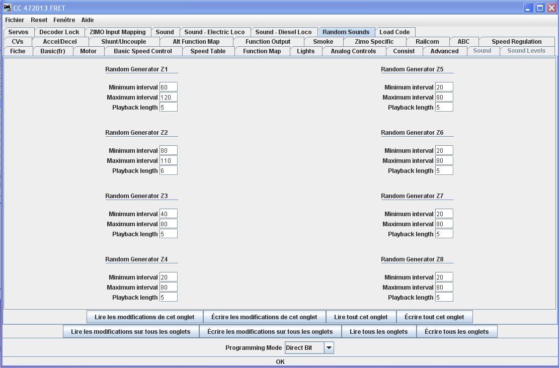Viewport: 559px width, 368px height.
Task: Click the locomotive icon in title bar
Action: 7,8
